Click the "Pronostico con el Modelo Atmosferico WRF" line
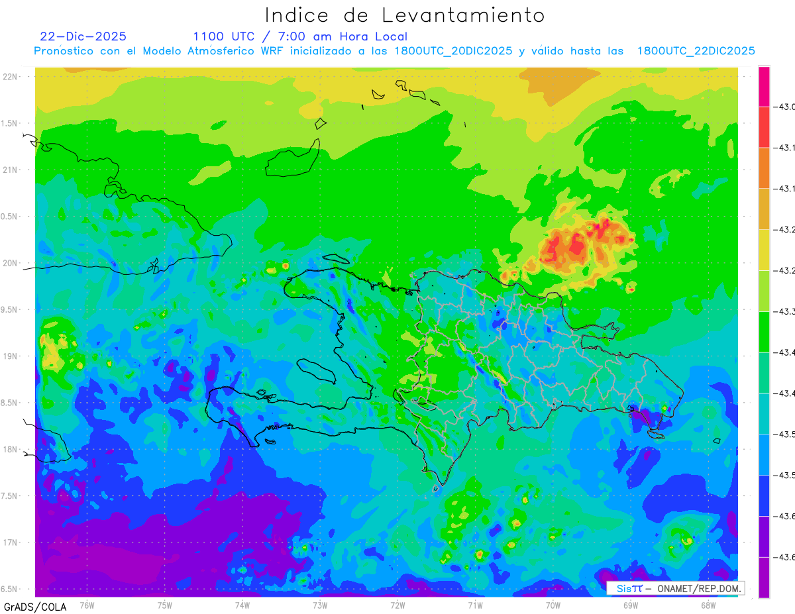 click(x=394, y=51)
